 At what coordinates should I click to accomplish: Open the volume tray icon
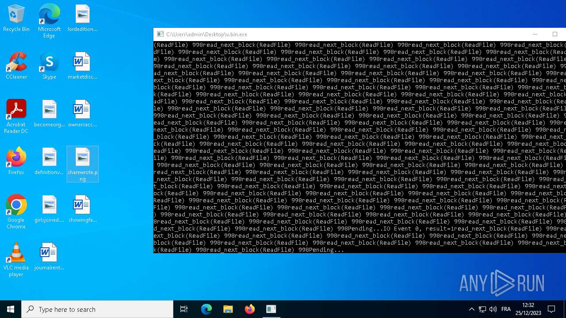[x=493, y=309]
